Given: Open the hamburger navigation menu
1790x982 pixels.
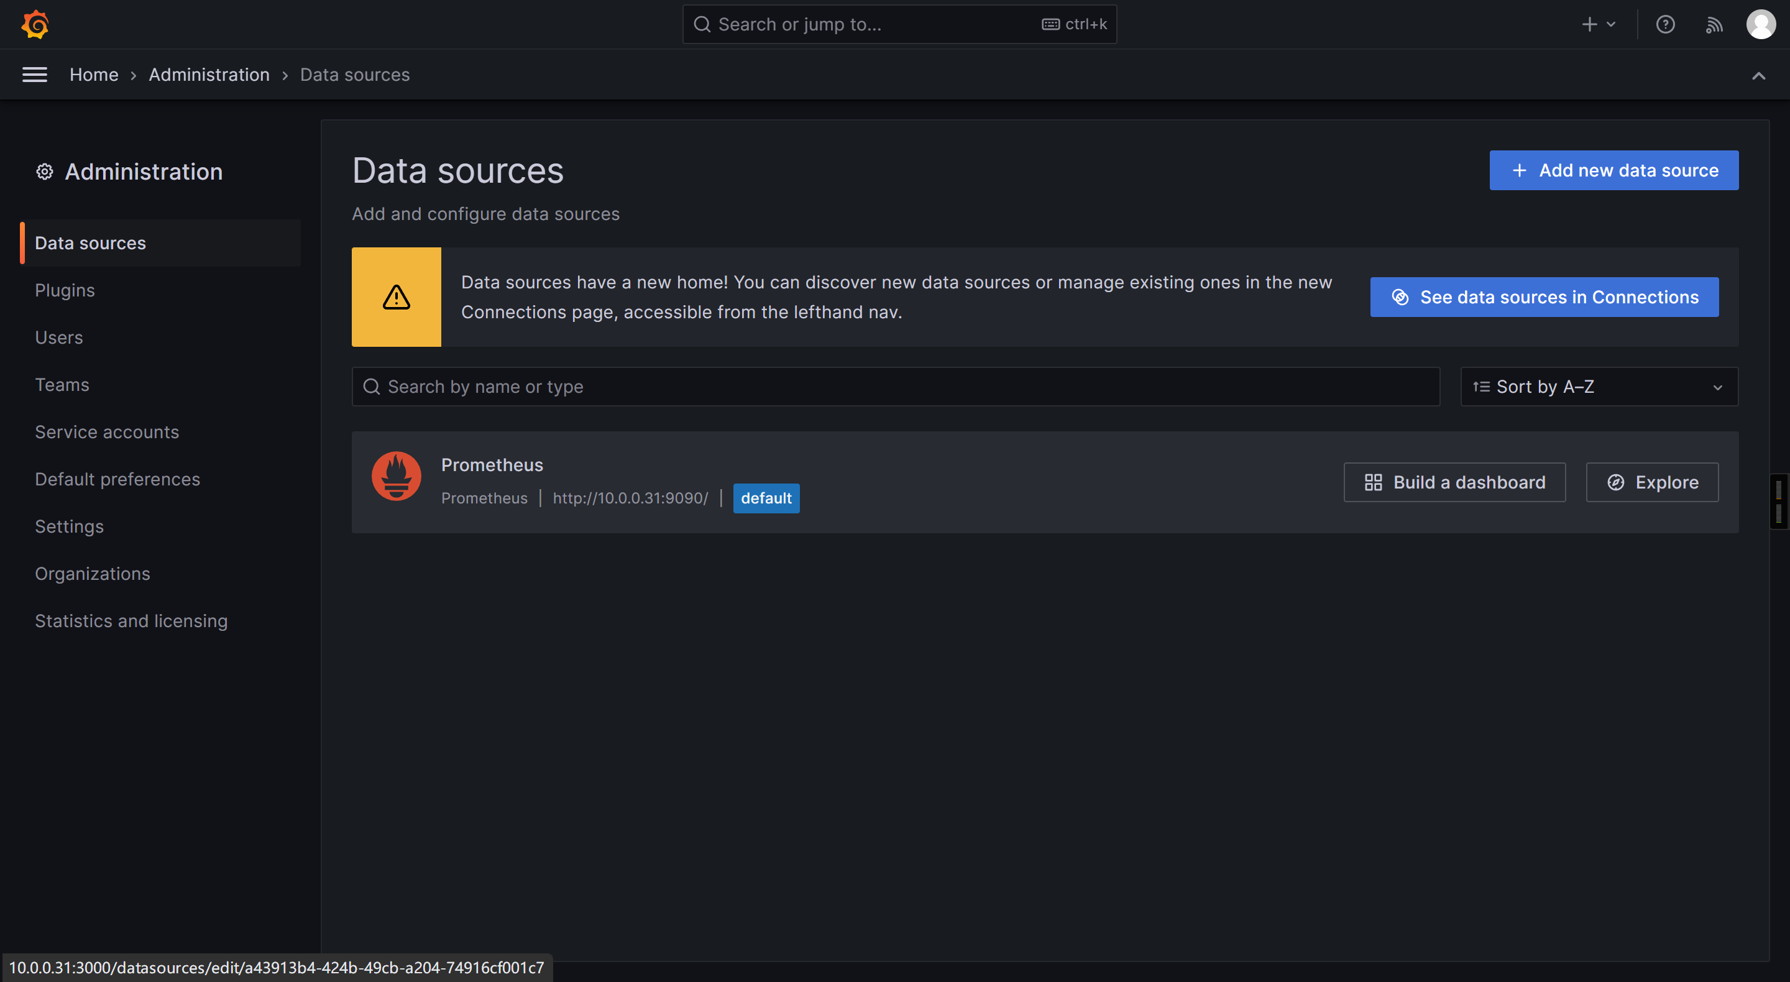Looking at the screenshot, I should coord(35,75).
